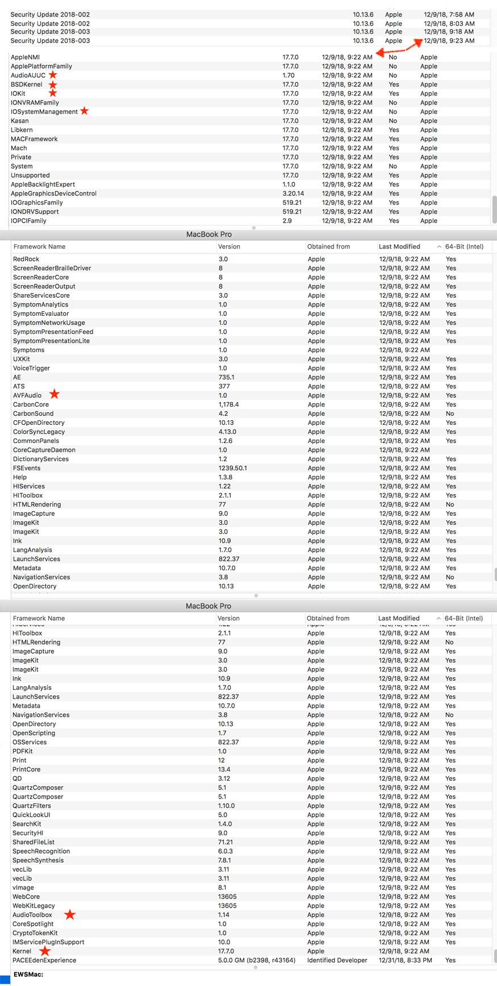Select the CFOpenDirectory row
The height and width of the screenshot is (986, 497).
252,423
